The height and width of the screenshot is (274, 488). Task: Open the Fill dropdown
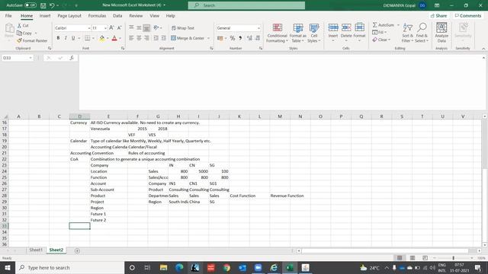pyautogui.click(x=380, y=32)
